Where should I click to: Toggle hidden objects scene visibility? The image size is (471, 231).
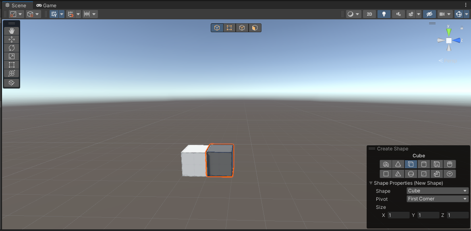pos(430,14)
